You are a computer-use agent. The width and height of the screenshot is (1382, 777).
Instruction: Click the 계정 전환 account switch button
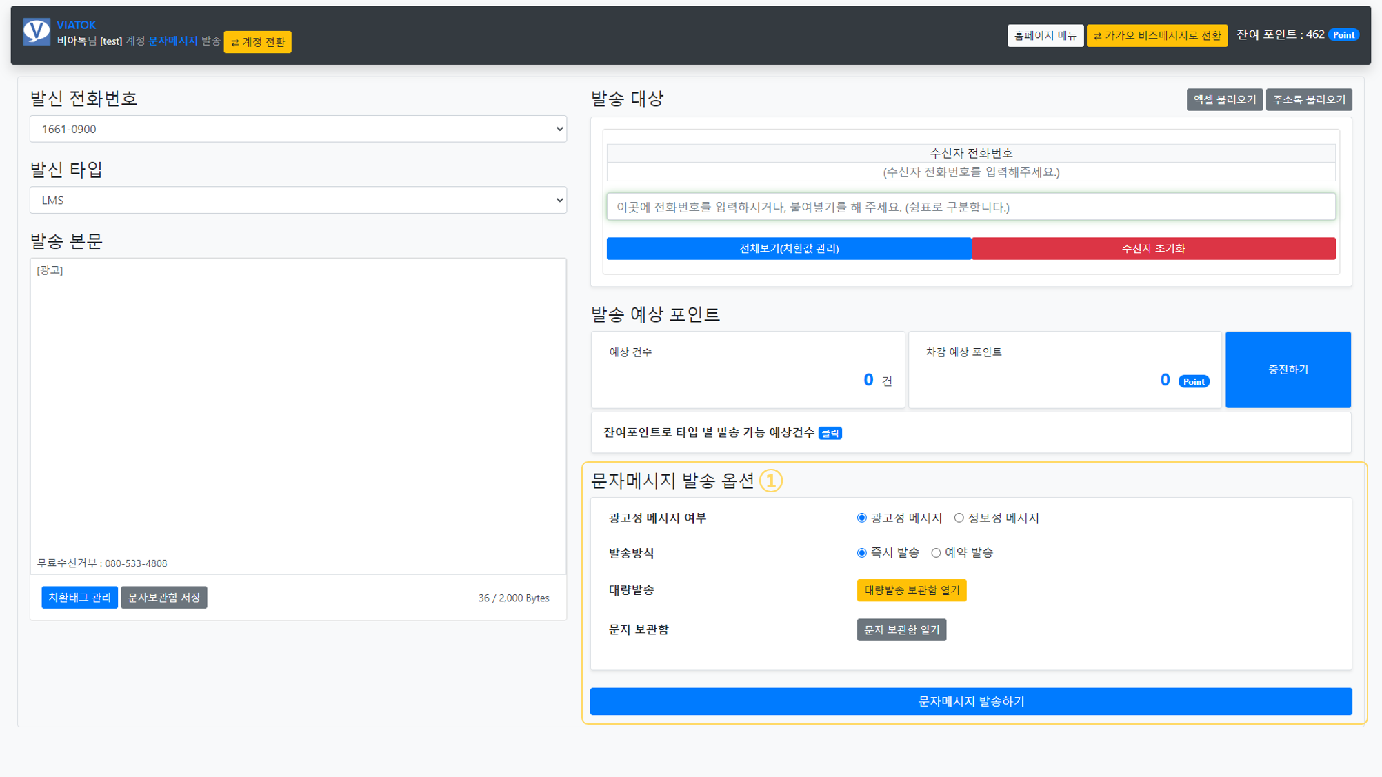(x=257, y=42)
